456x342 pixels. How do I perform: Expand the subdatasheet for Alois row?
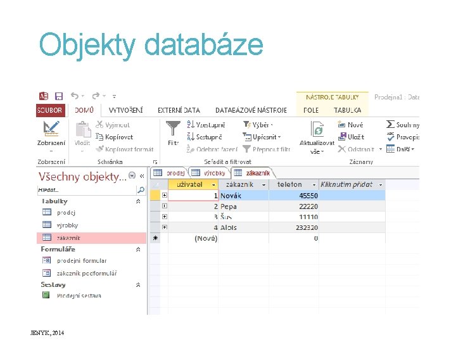click(165, 227)
